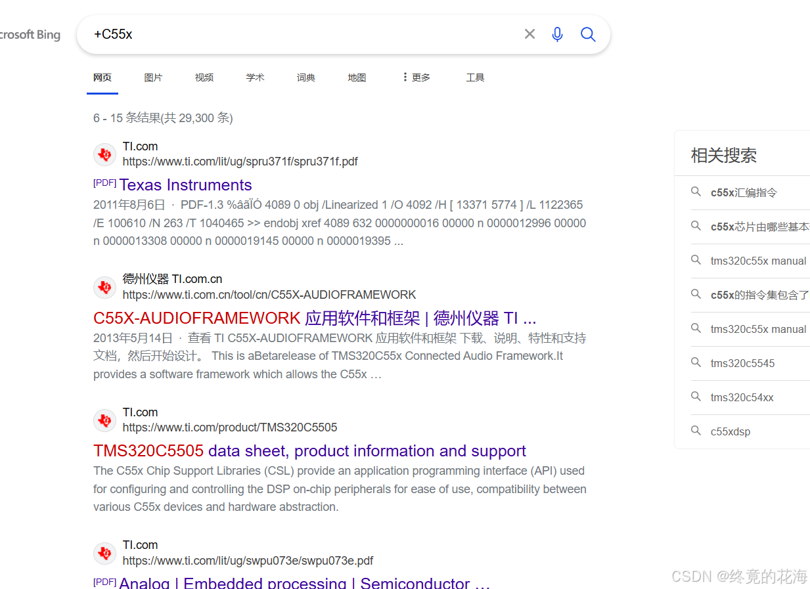Image resolution: width=810 pixels, height=589 pixels.
Task: Click the 相关搜索 heading
Action: pyautogui.click(x=724, y=156)
